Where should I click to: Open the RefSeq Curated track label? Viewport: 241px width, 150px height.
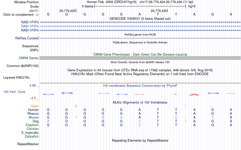coord(27,38)
